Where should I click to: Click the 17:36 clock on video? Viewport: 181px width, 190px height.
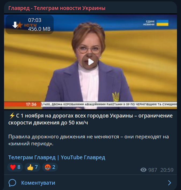tap(31, 104)
